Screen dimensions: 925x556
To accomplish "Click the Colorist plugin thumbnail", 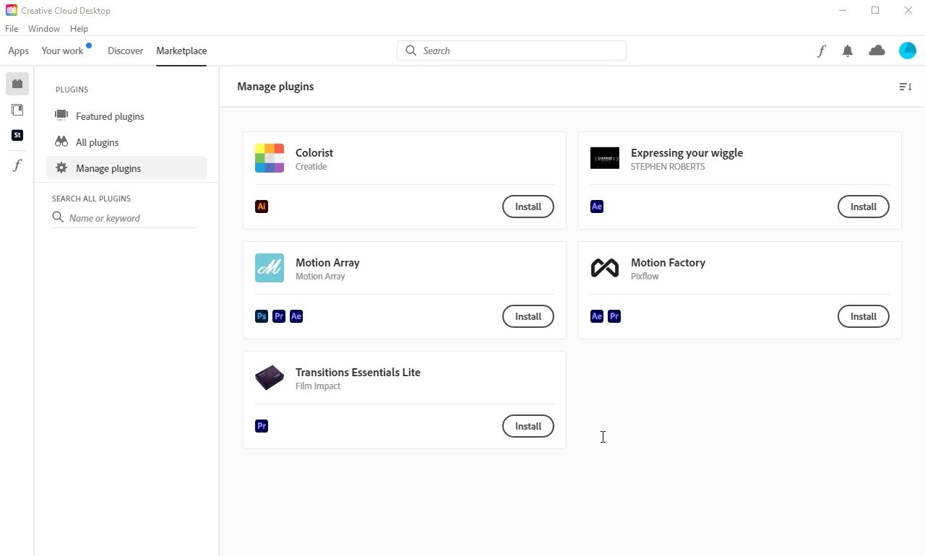I will (270, 158).
